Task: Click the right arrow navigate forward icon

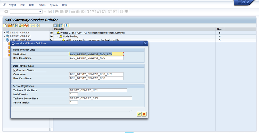Action: click(x=37, y=25)
